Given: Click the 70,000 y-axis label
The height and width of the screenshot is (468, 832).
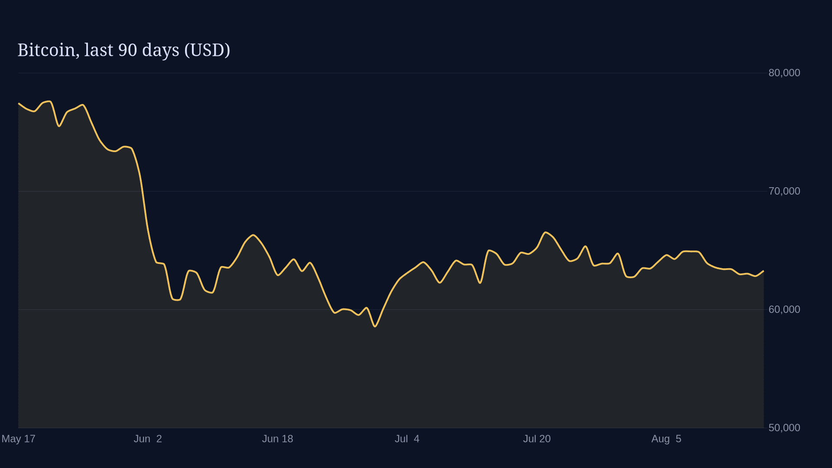Looking at the screenshot, I should click(x=784, y=191).
